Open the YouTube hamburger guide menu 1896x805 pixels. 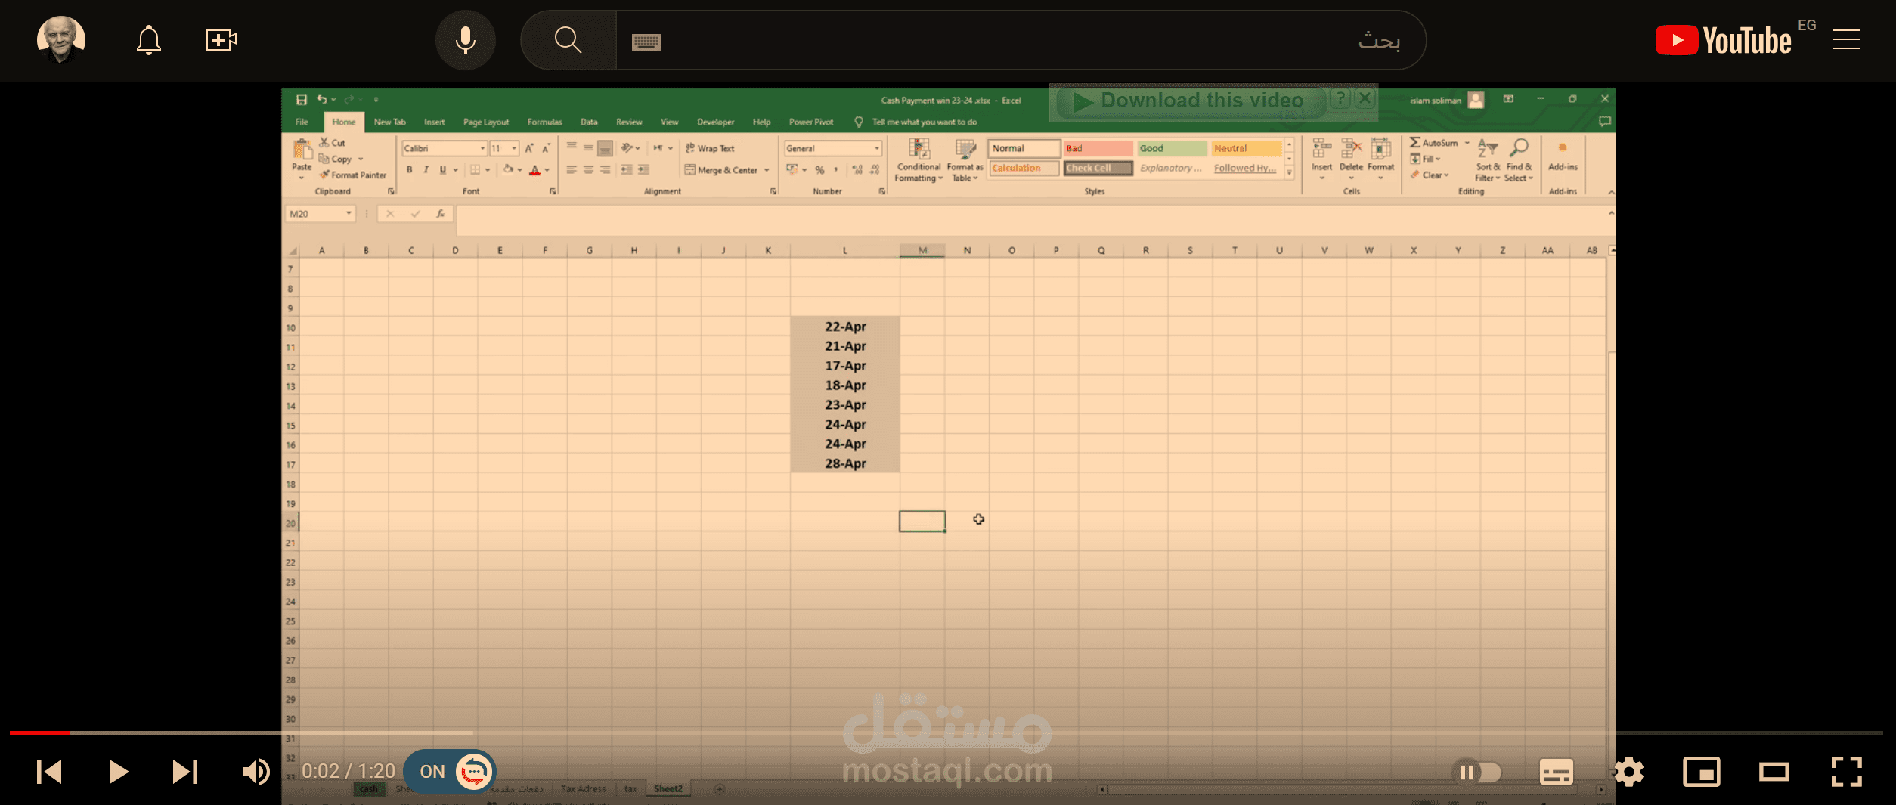point(1847,40)
